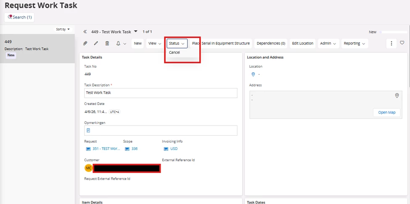410x204 pixels.
Task: Click the map pin in Address box
Action: (x=397, y=96)
